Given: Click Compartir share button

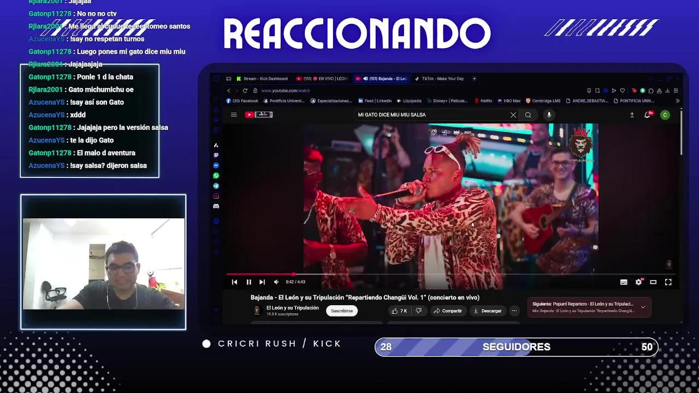Looking at the screenshot, I should (x=448, y=311).
